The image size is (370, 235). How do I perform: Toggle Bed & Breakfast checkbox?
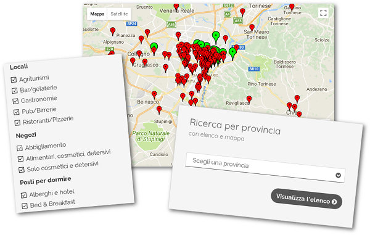point(25,206)
